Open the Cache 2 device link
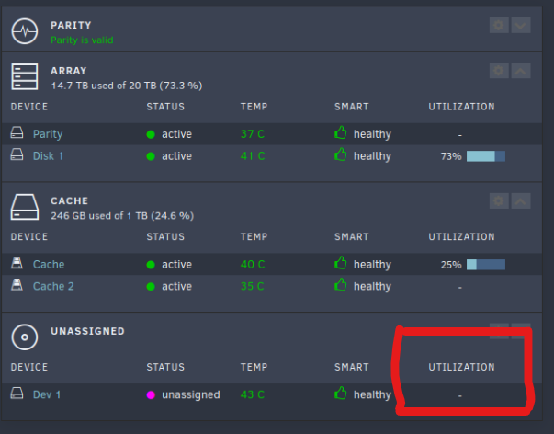The height and width of the screenshot is (434, 554). tap(53, 286)
